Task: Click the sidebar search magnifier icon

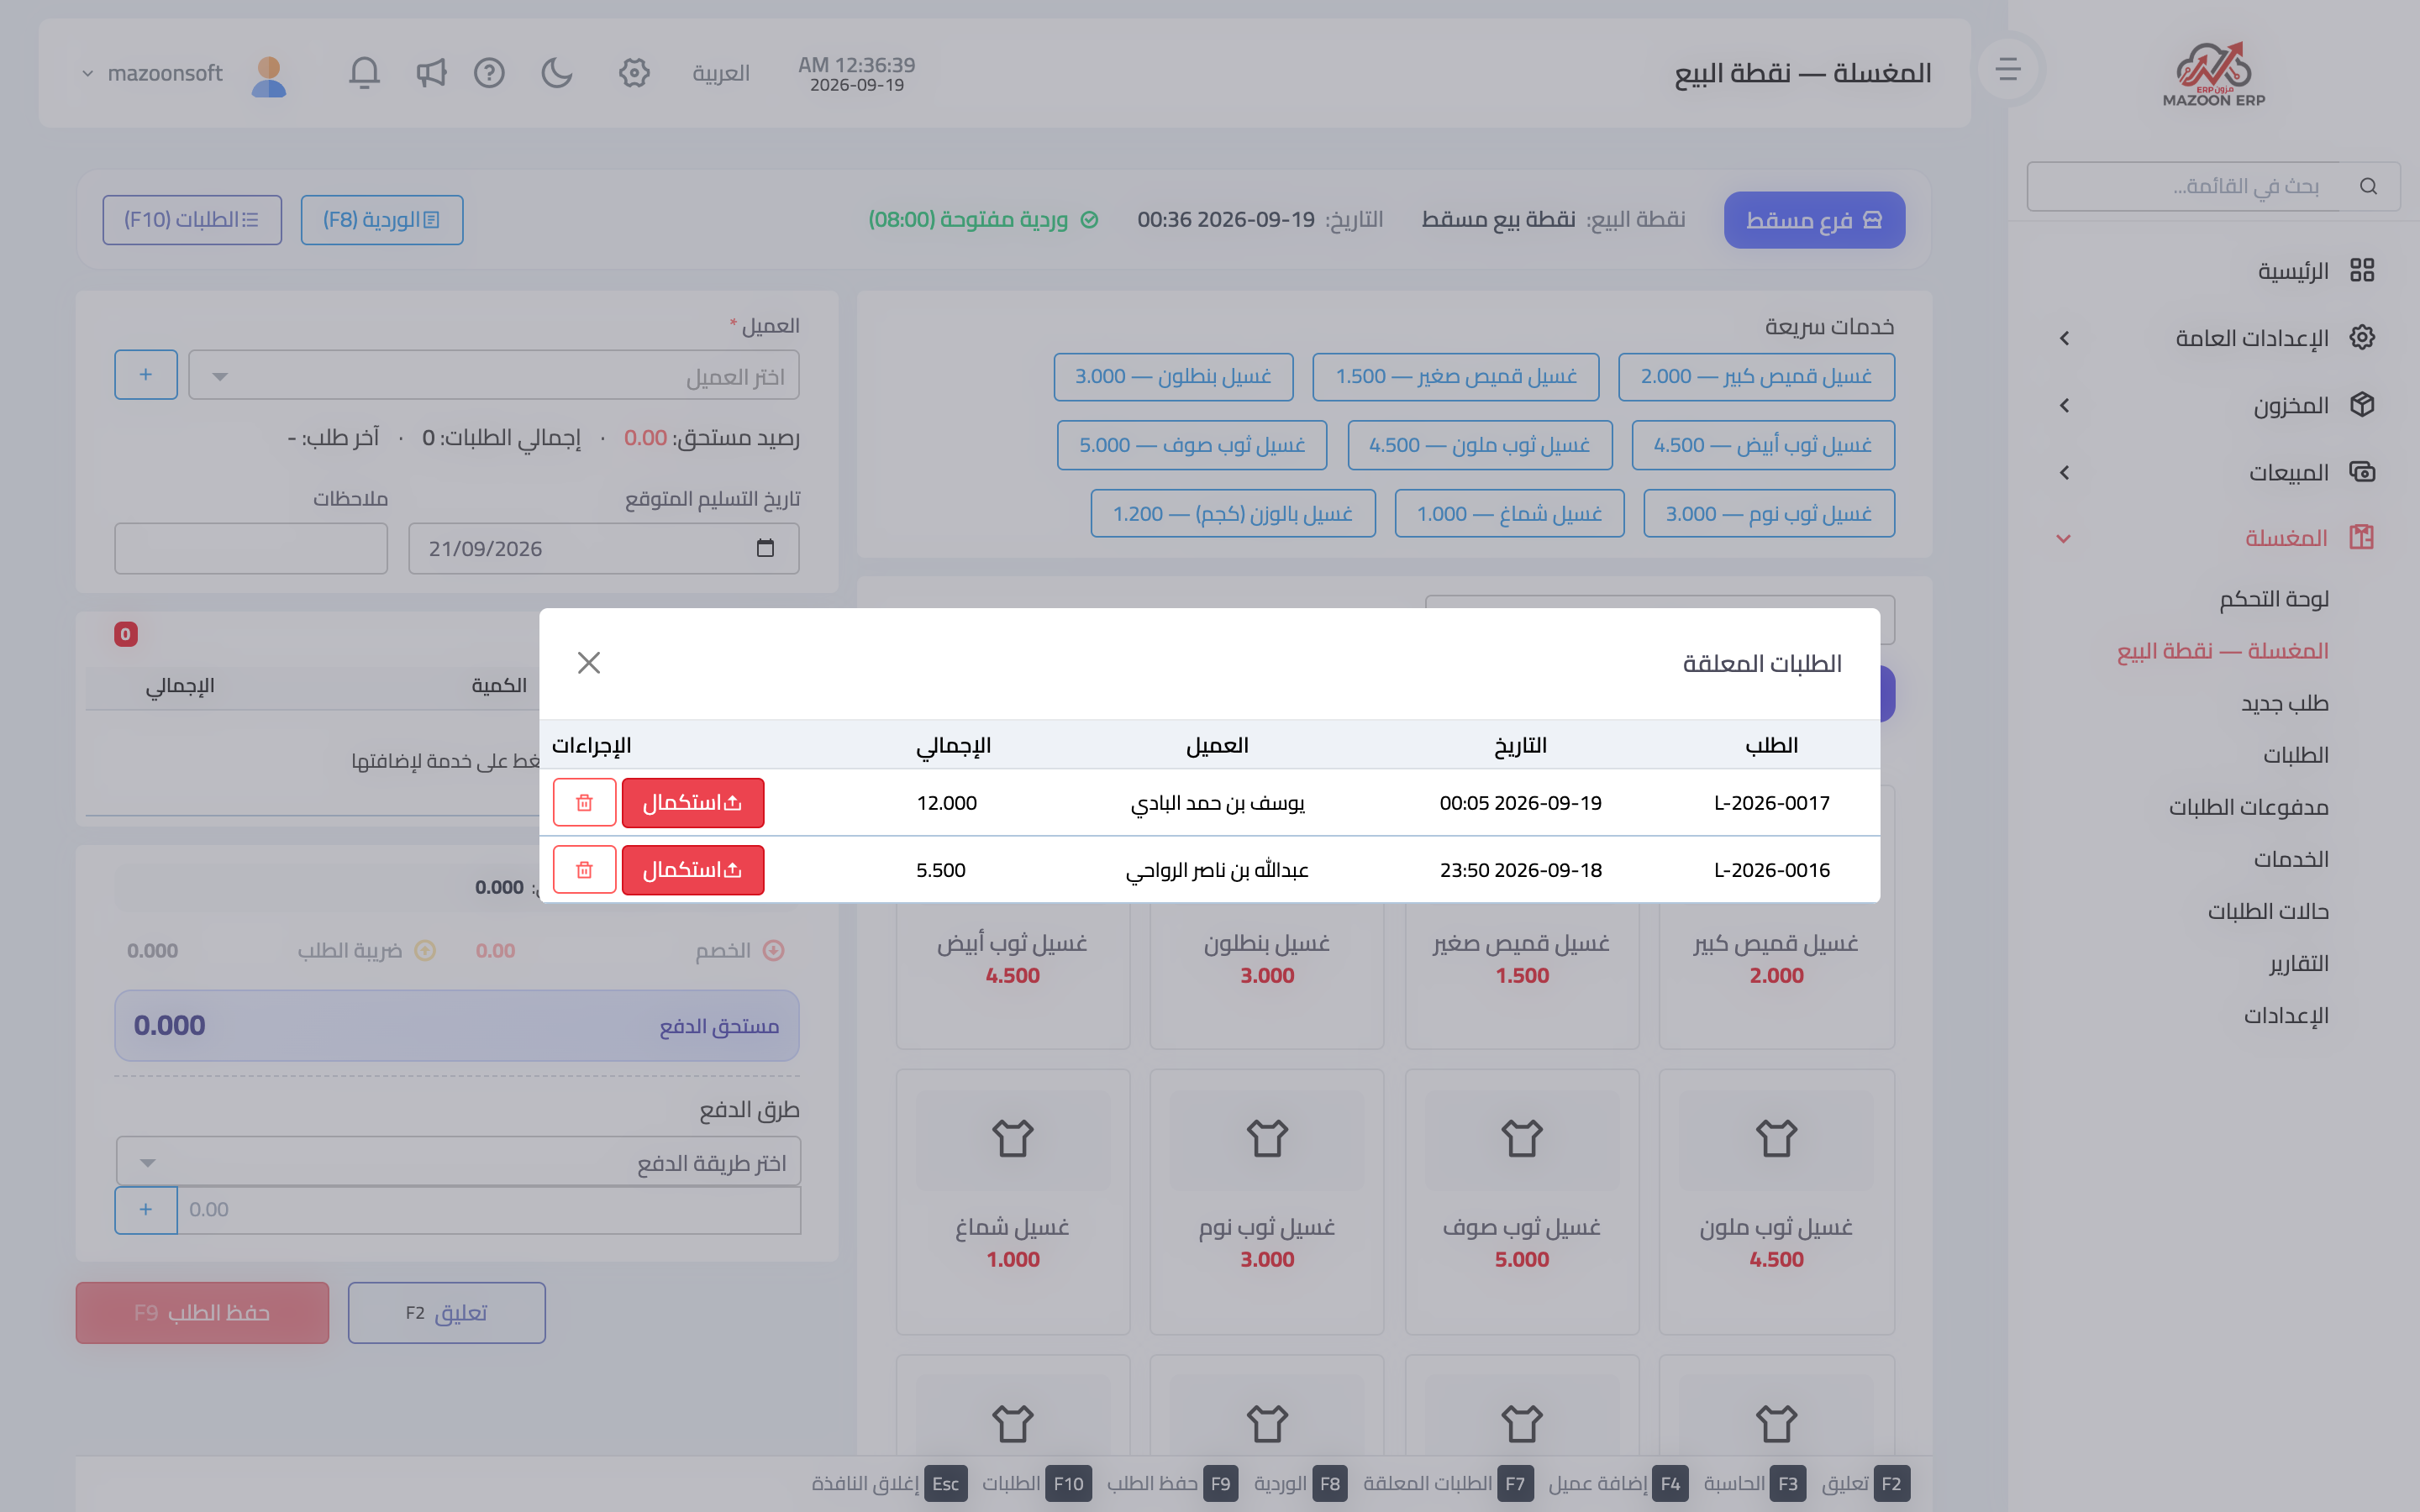Action: (x=2368, y=186)
